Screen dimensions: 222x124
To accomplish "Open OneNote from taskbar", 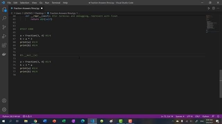I will (x=73, y=121).
